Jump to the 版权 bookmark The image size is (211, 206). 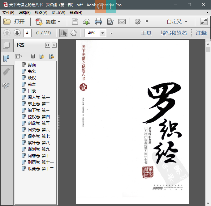click(x=32, y=78)
